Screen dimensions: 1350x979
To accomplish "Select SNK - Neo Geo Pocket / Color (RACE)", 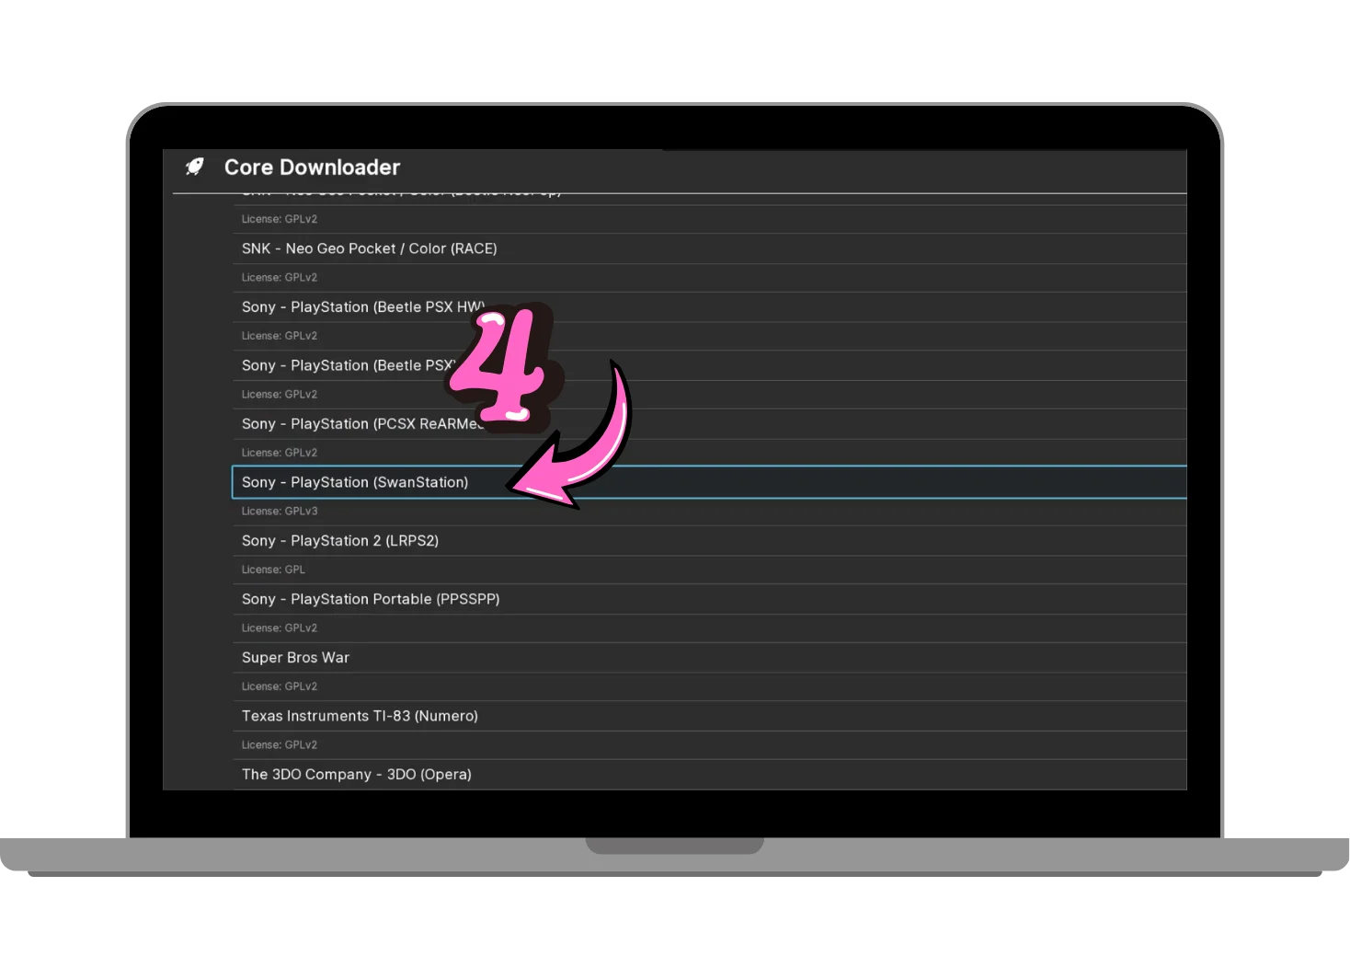I will click(709, 248).
